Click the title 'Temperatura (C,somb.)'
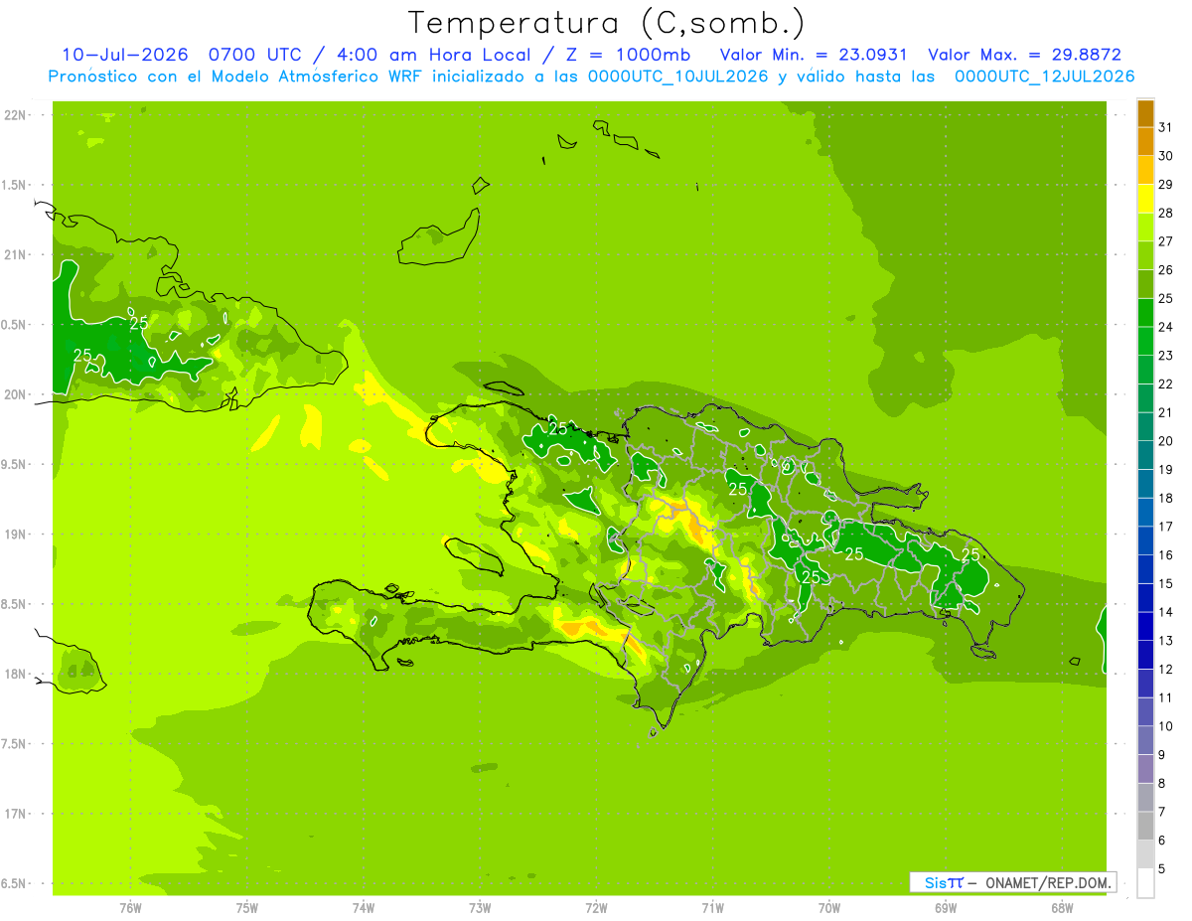Viewport: 1192px width, 921px height. (x=606, y=24)
